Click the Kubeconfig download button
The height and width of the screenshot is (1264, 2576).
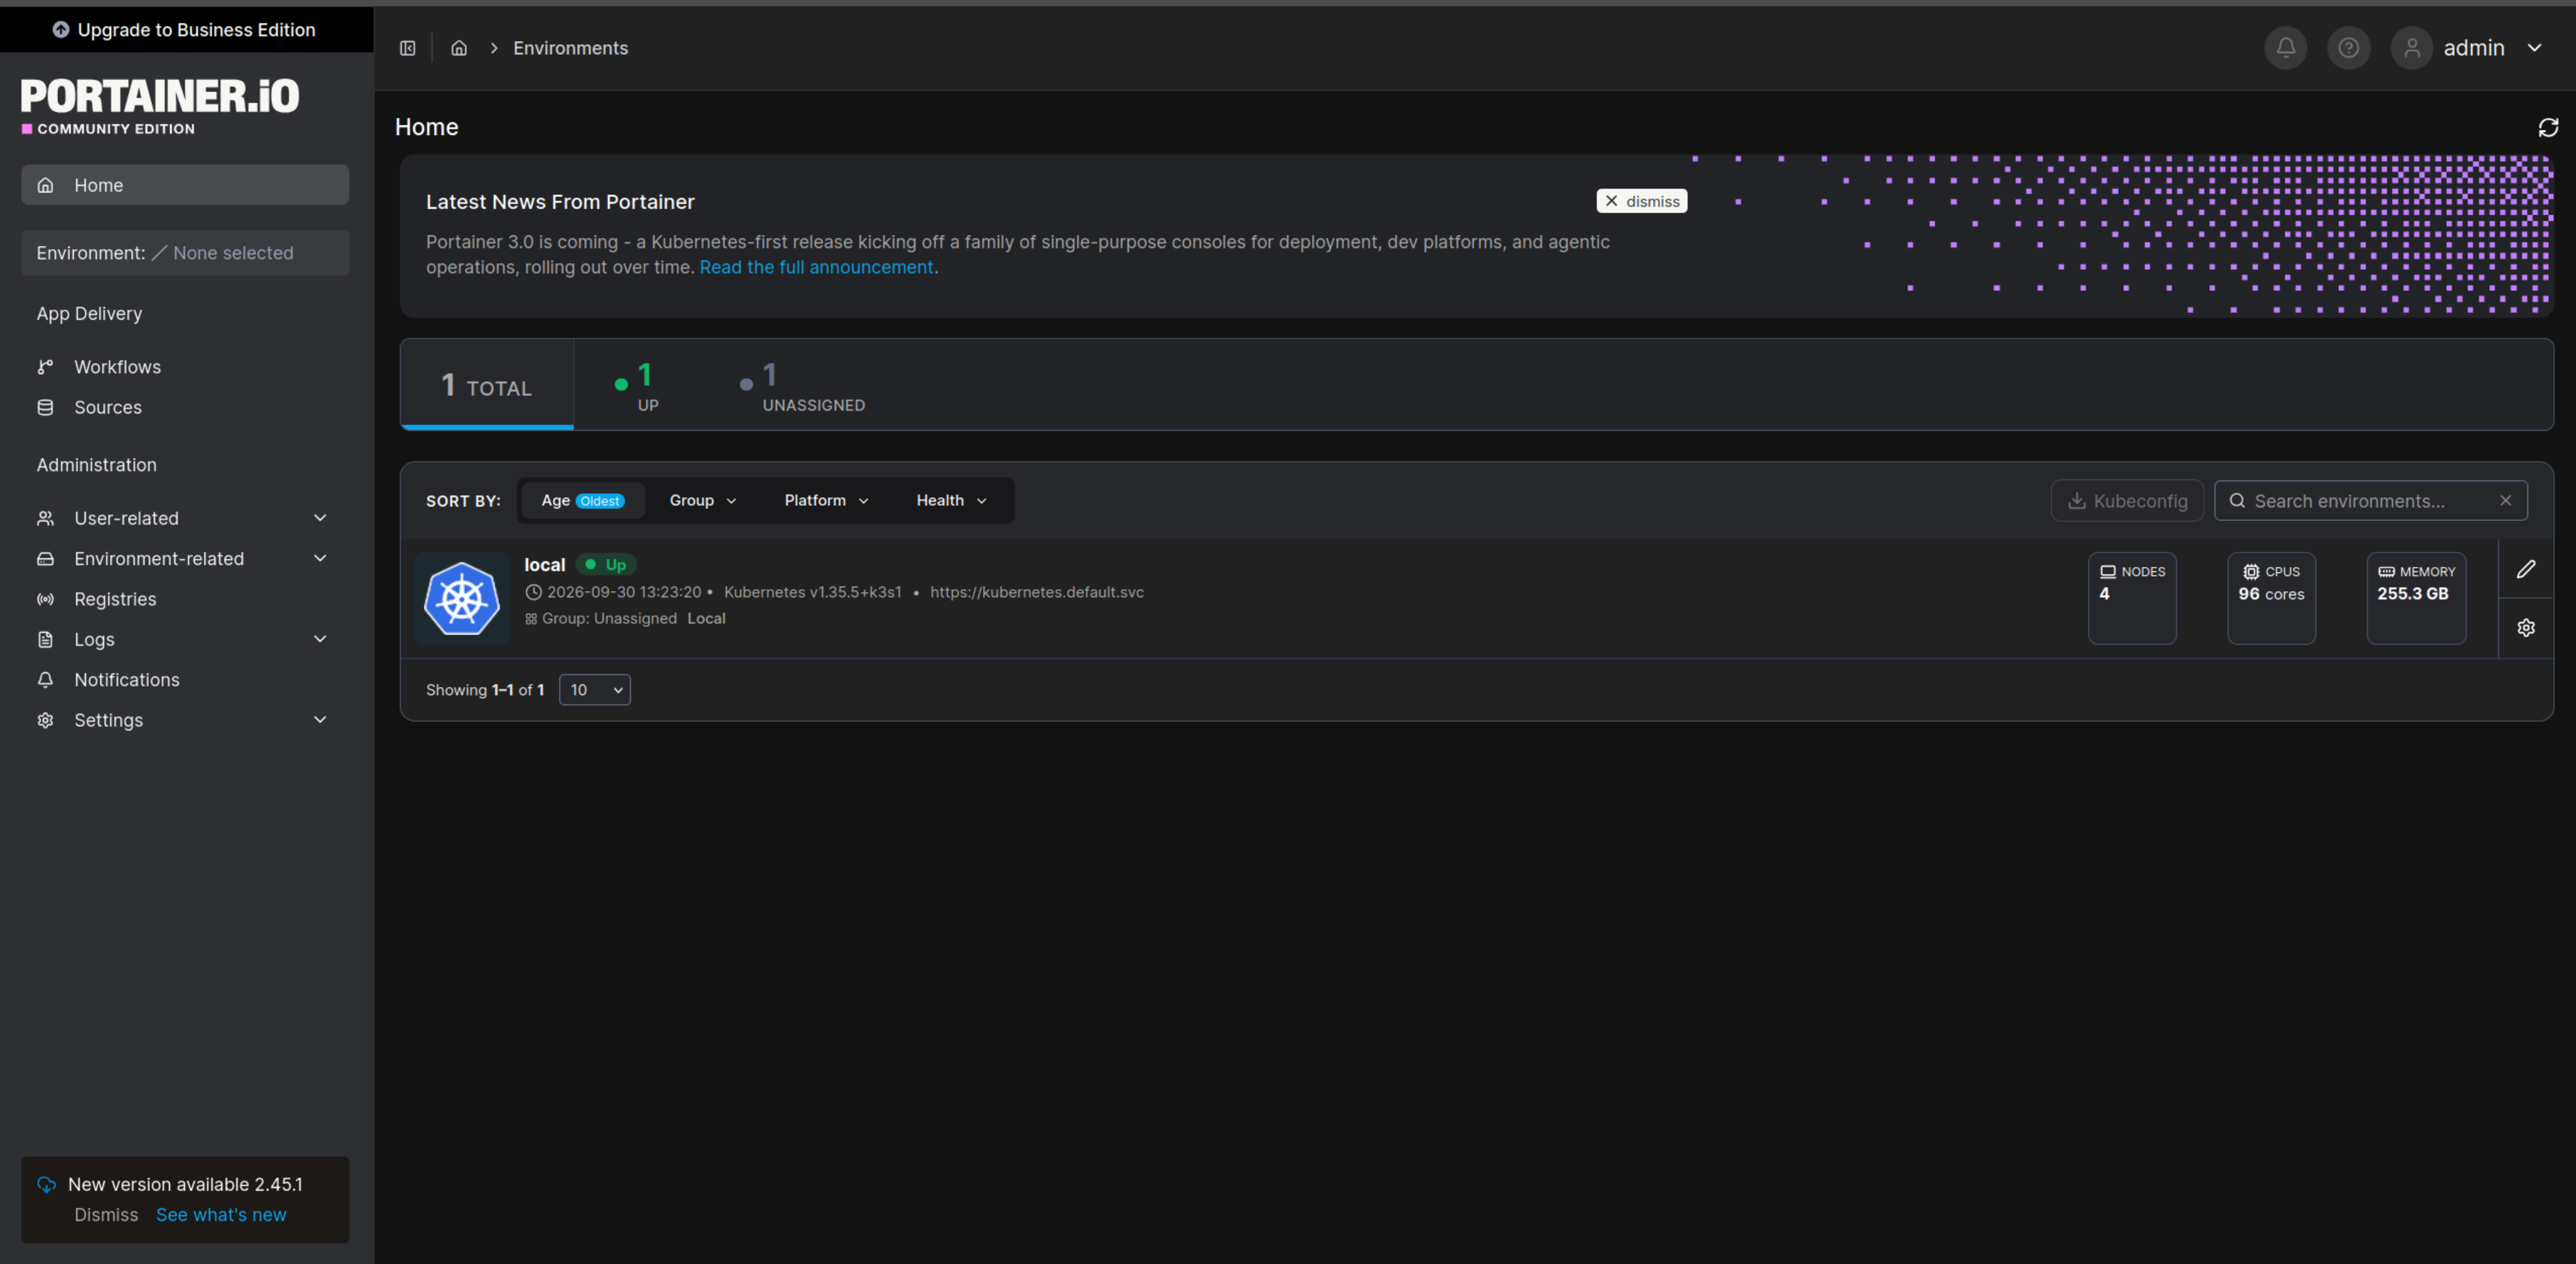click(x=2127, y=500)
